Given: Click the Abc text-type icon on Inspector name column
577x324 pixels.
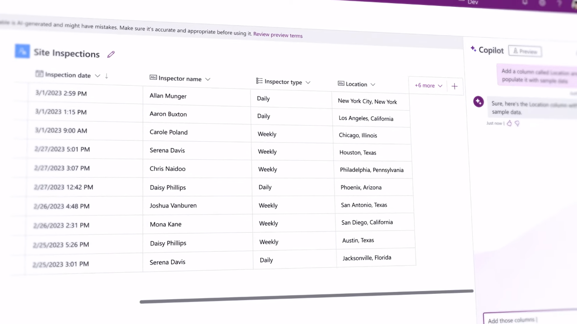Looking at the screenshot, I should 153,78.
